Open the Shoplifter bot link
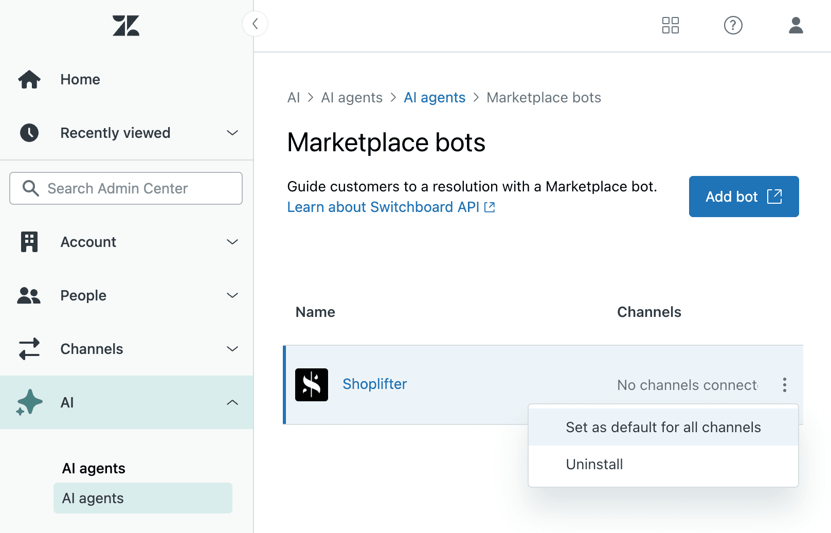831x533 pixels. pyautogui.click(x=375, y=384)
